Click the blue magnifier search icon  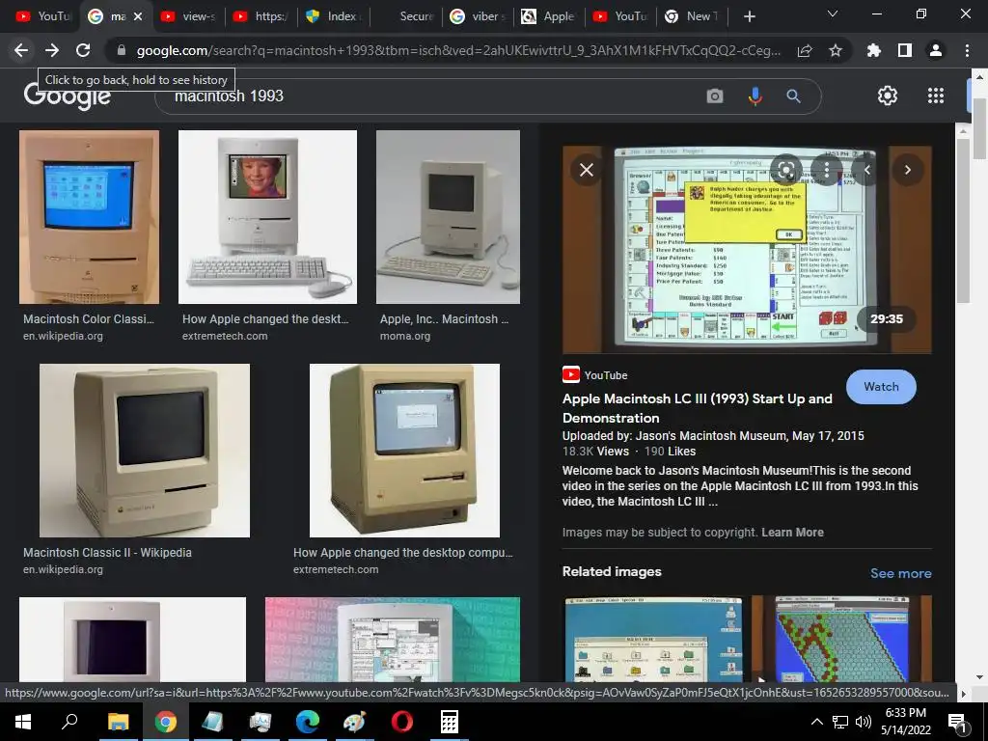[793, 96]
